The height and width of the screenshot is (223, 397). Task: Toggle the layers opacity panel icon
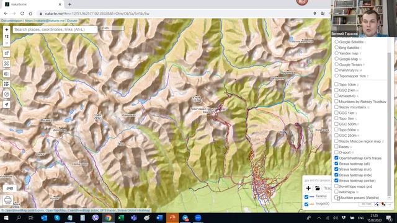(7, 74)
